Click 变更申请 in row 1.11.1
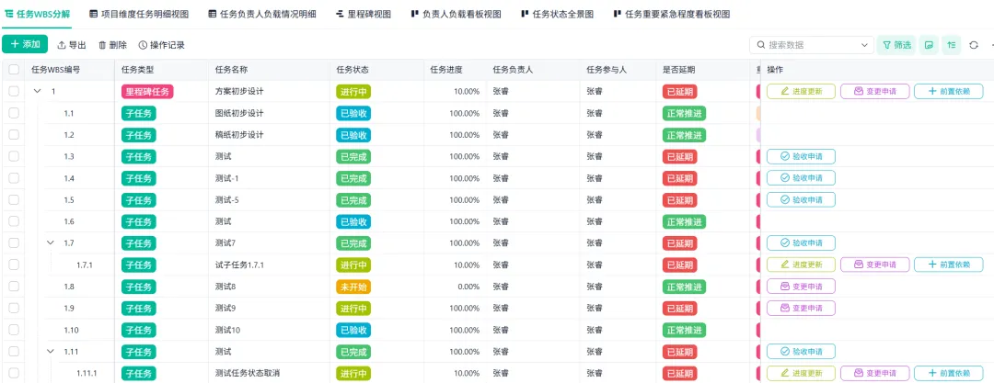994x383 pixels. 875,373
